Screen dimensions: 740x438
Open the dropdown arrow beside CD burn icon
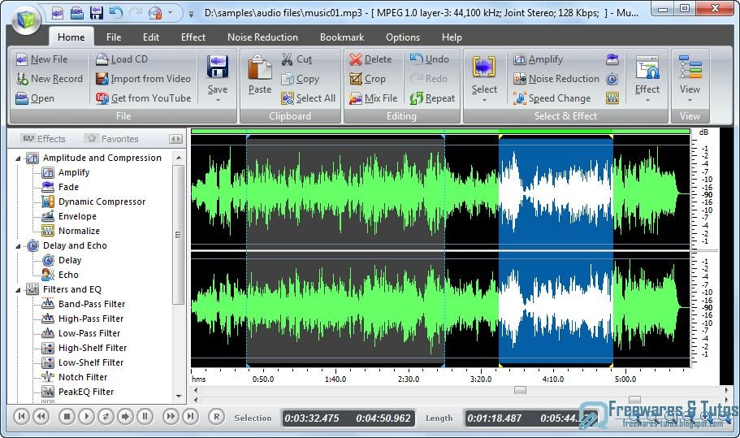pos(171,13)
